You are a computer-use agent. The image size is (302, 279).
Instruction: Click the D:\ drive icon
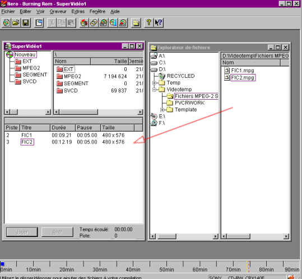click(154, 69)
